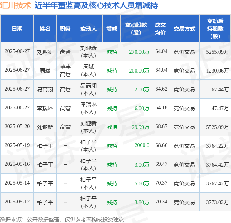Screen dimensions: 231x223
Task: Click the 270.00万 share change value
Action: [139, 52]
